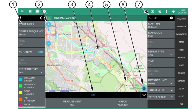Toggle the AUTO RBW switch

point(40,52)
